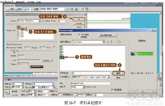The height and width of the screenshot is (106, 165).
Task: Open the Size dropdown in Properties
Action: click(x=36, y=87)
